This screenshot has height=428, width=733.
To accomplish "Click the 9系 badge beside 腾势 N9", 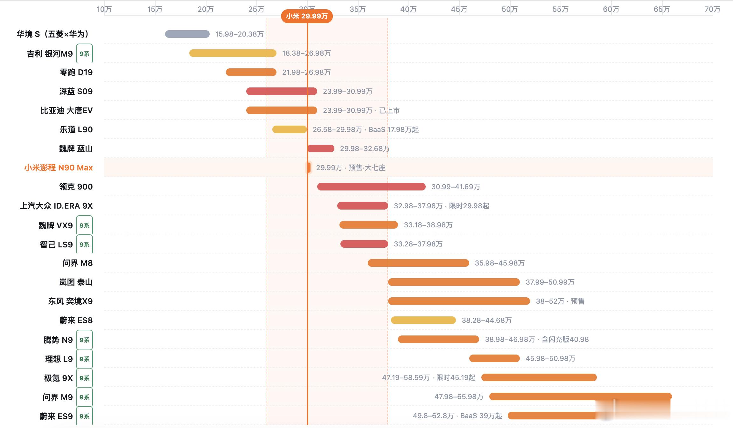I will coord(84,340).
